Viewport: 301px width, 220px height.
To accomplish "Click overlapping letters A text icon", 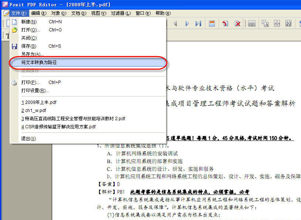I will tap(265, 24).
